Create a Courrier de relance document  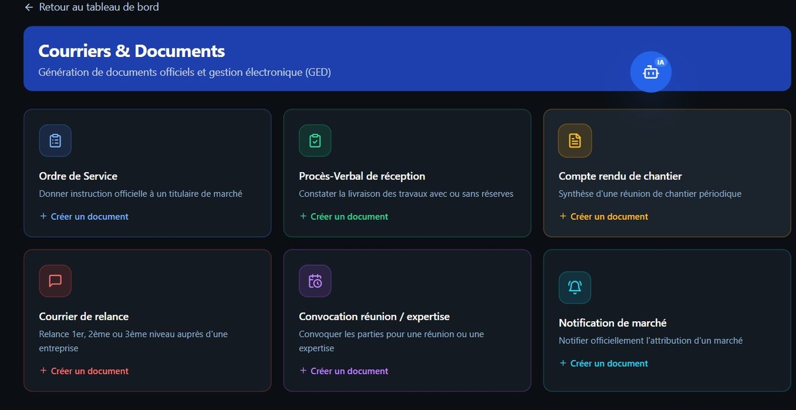pos(84,371)
